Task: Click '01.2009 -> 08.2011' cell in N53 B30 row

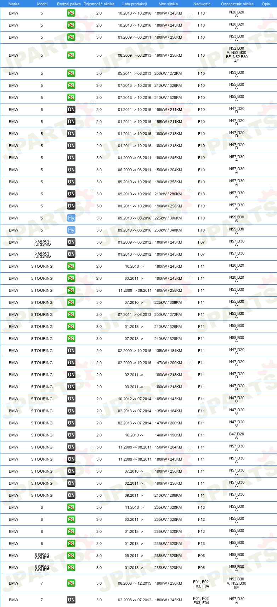Action: [x=135, y=37]
